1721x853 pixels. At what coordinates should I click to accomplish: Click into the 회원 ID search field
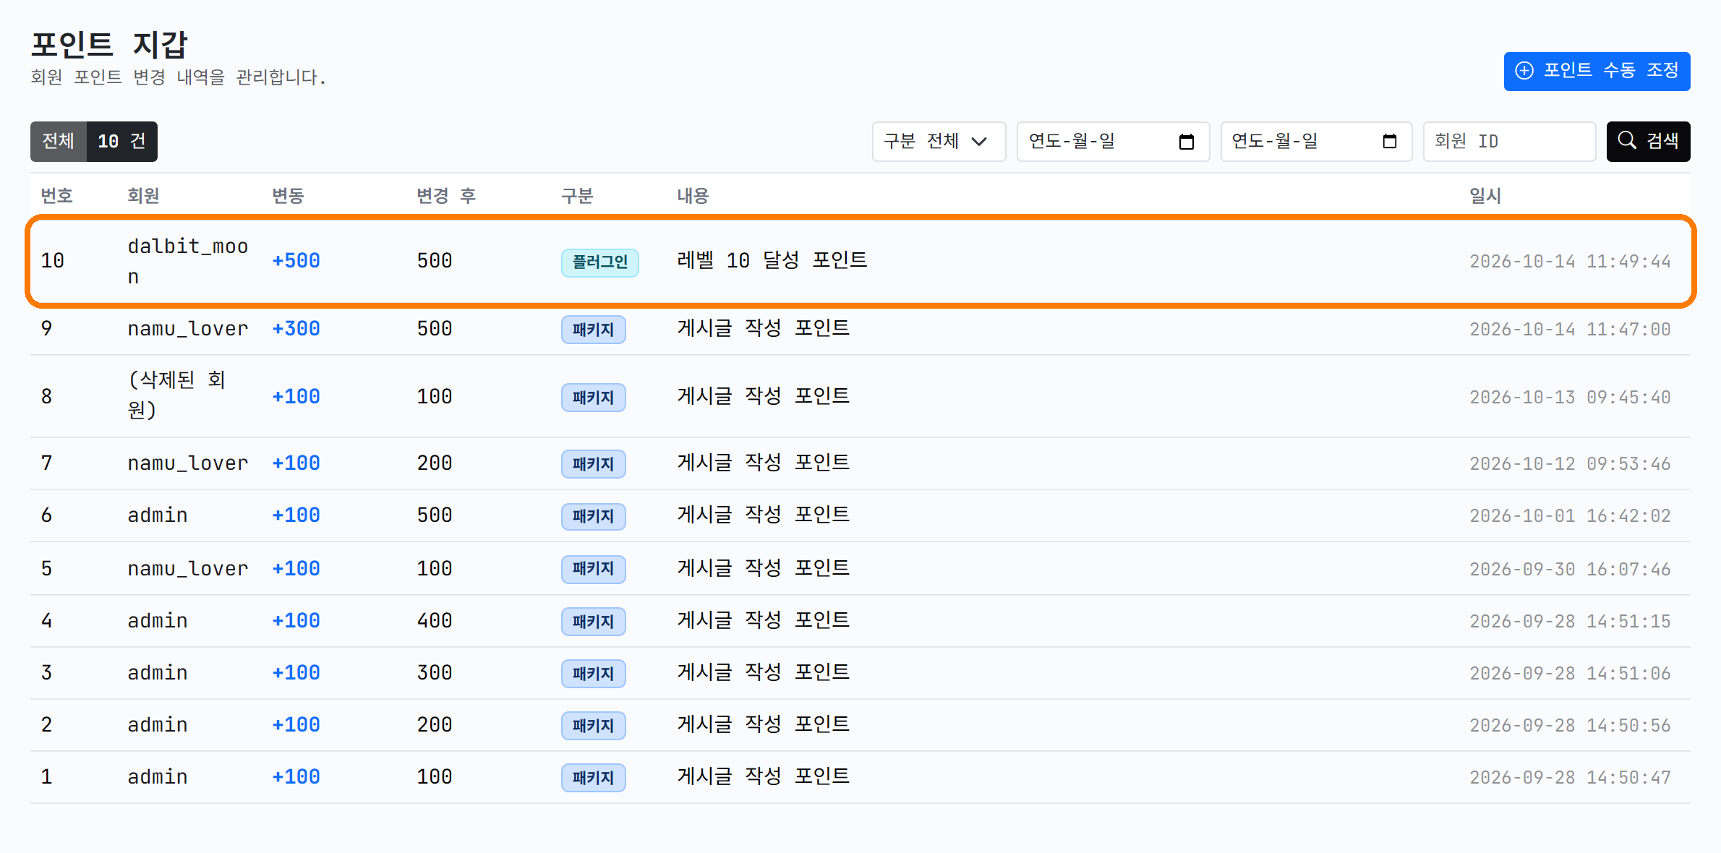(1509, 141)
